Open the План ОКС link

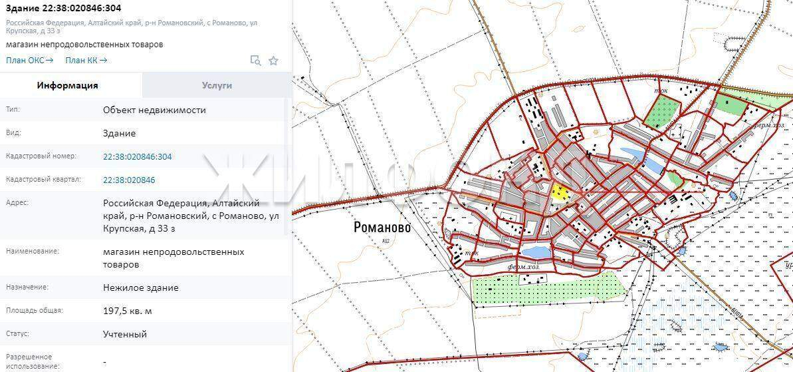[29, 60]
